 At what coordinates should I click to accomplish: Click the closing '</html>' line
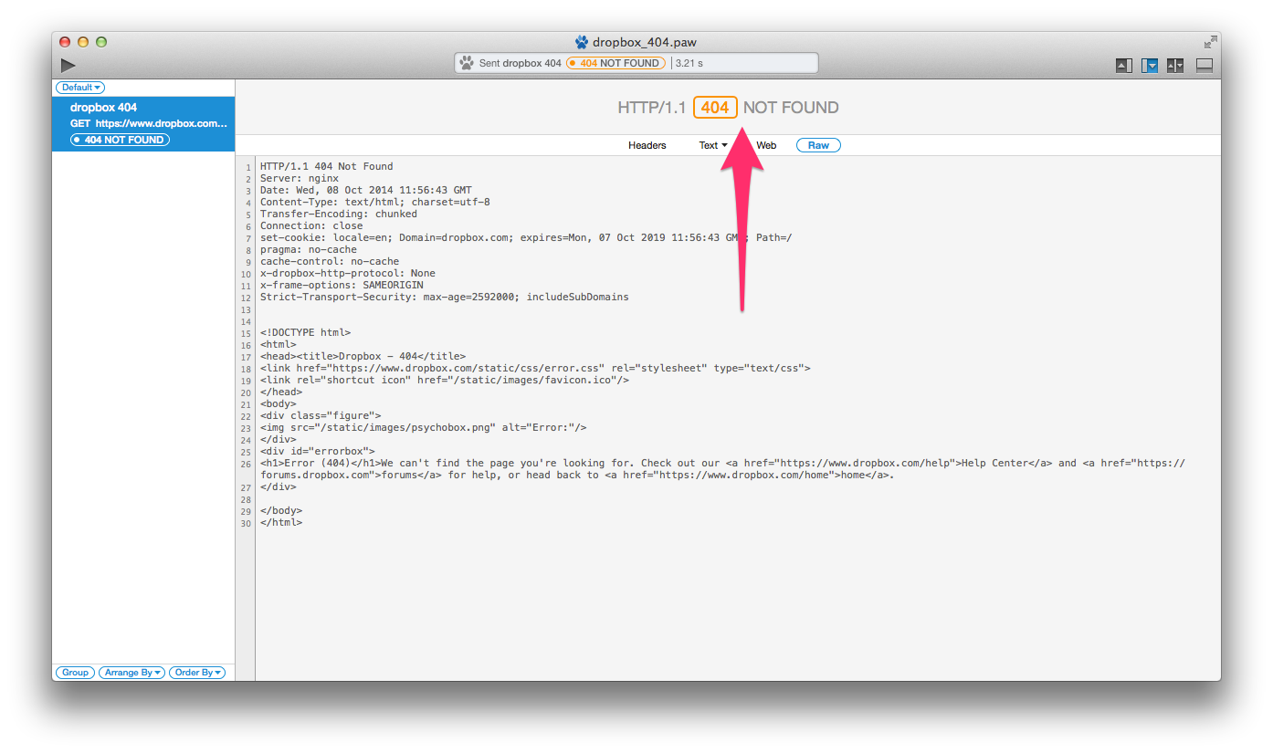click(281, 523)
